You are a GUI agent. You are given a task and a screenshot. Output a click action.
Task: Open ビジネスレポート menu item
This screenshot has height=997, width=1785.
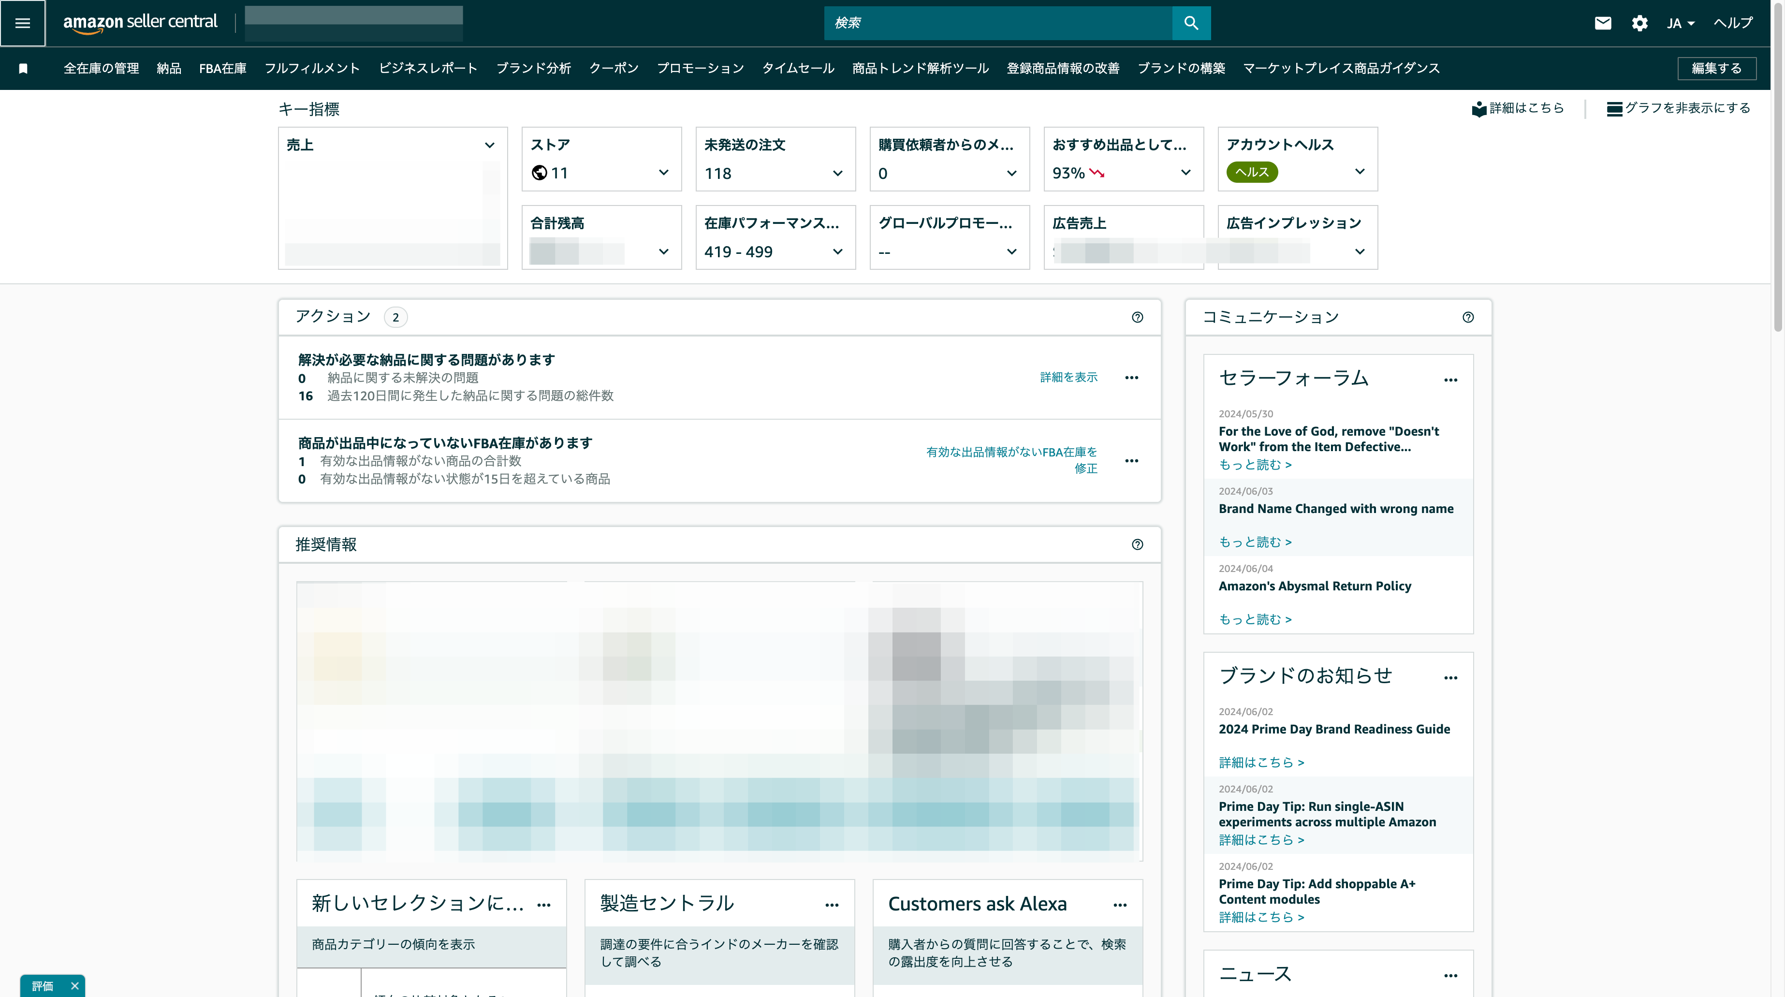coord(427,69)
